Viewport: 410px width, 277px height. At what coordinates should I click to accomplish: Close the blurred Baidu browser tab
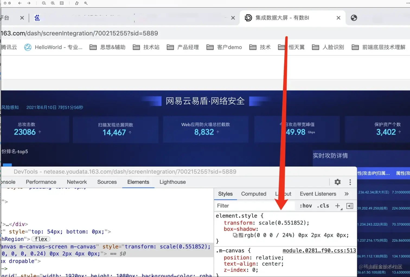click(233, 18)
